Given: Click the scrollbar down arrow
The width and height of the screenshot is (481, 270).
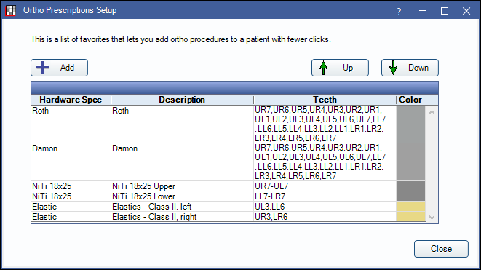Looking at the screenshot, I should point(432,217).
